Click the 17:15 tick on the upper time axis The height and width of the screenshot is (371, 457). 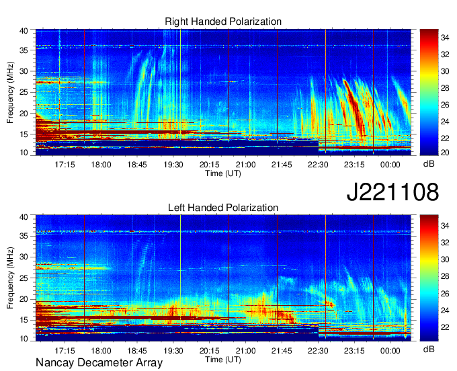point(65,165)
